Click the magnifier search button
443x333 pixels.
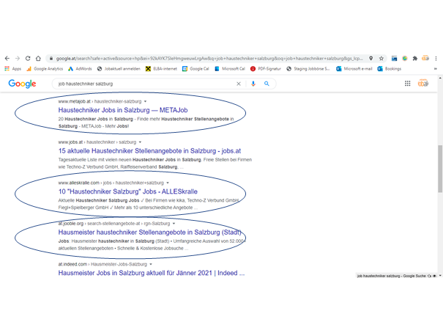267,84
